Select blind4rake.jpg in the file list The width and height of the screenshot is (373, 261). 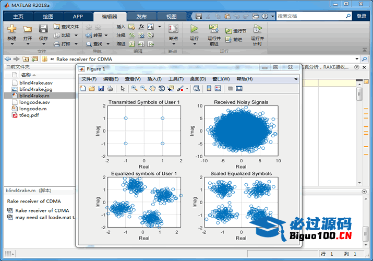pyautogui.click(x=36, y=89)
